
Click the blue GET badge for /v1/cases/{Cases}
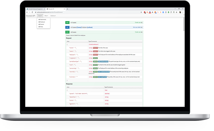tap(67, 27)
